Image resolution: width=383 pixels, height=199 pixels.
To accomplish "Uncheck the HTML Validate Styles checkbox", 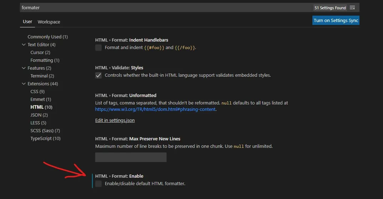I will 98,75.
